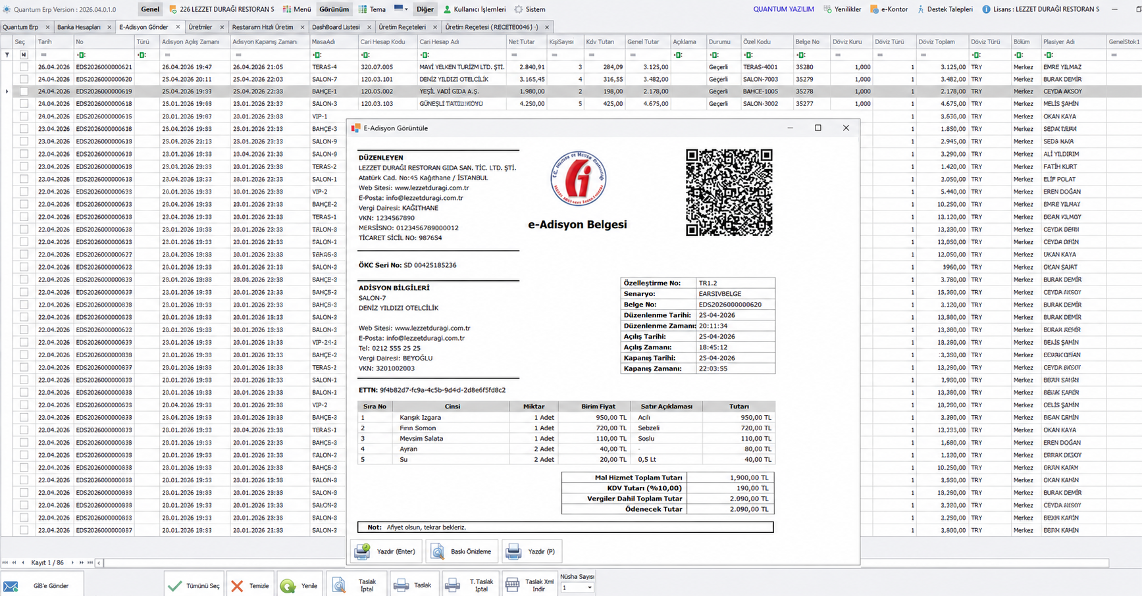Close the Banka Hesapları tab

109,27
